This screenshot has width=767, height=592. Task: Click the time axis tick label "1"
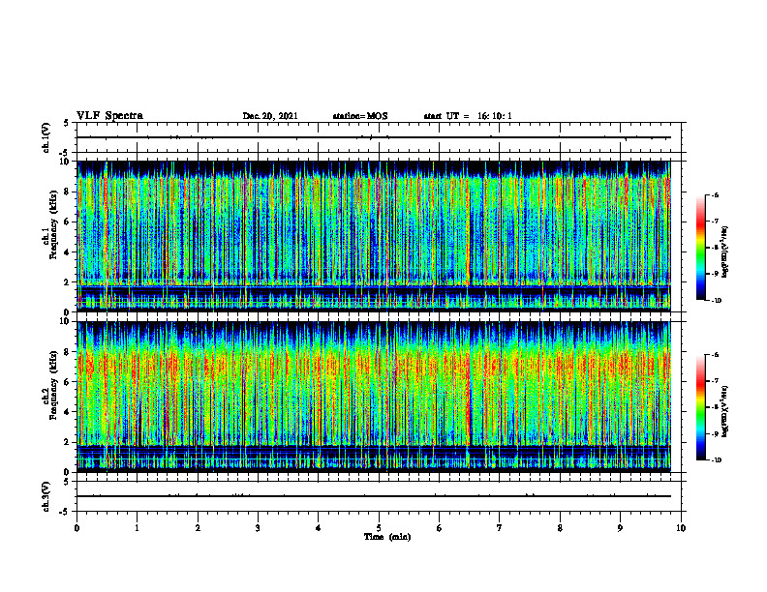pyautogui.click(x=137, y=528)
